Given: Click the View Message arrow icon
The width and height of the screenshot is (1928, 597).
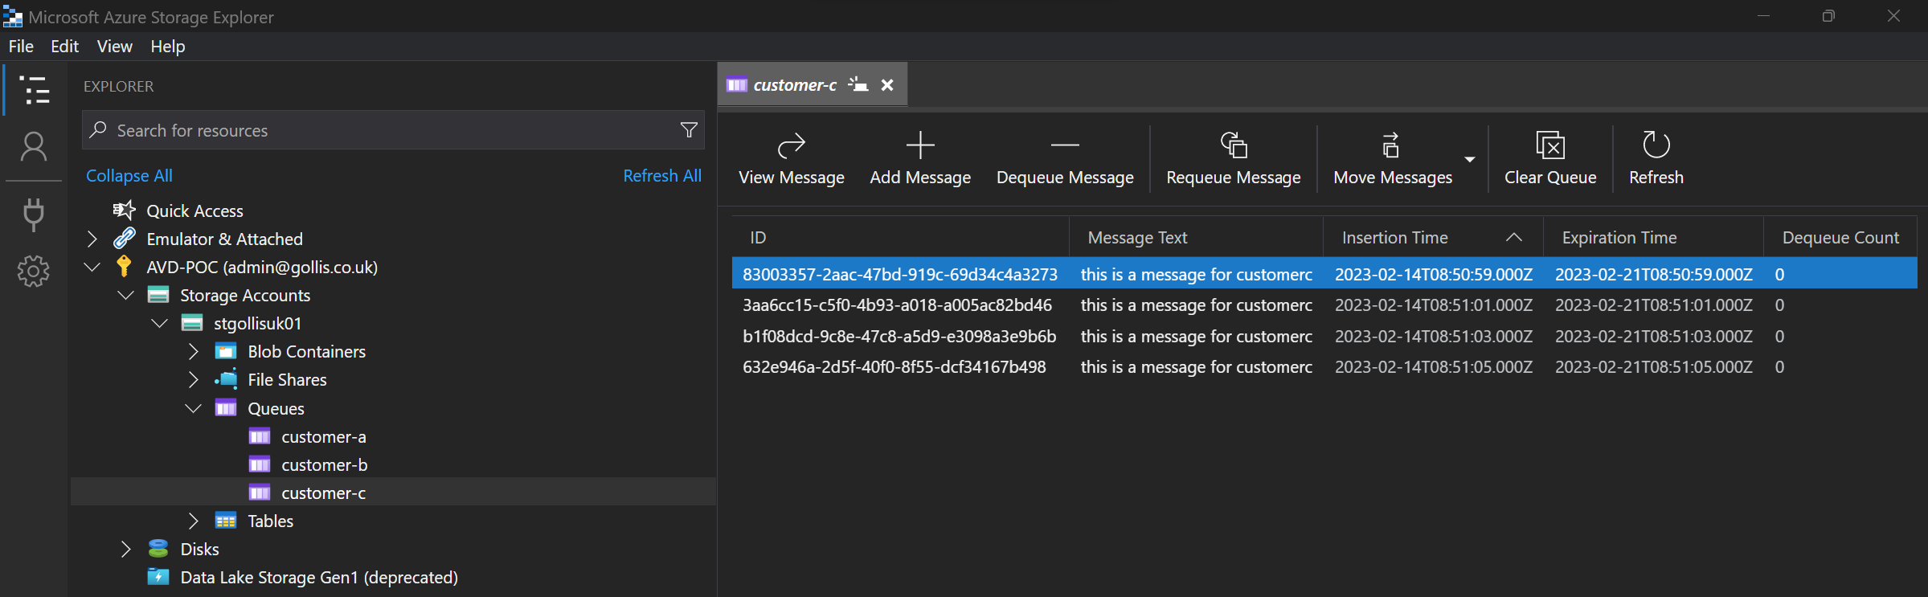Looking at the screenshot, I should pos(792,145).
